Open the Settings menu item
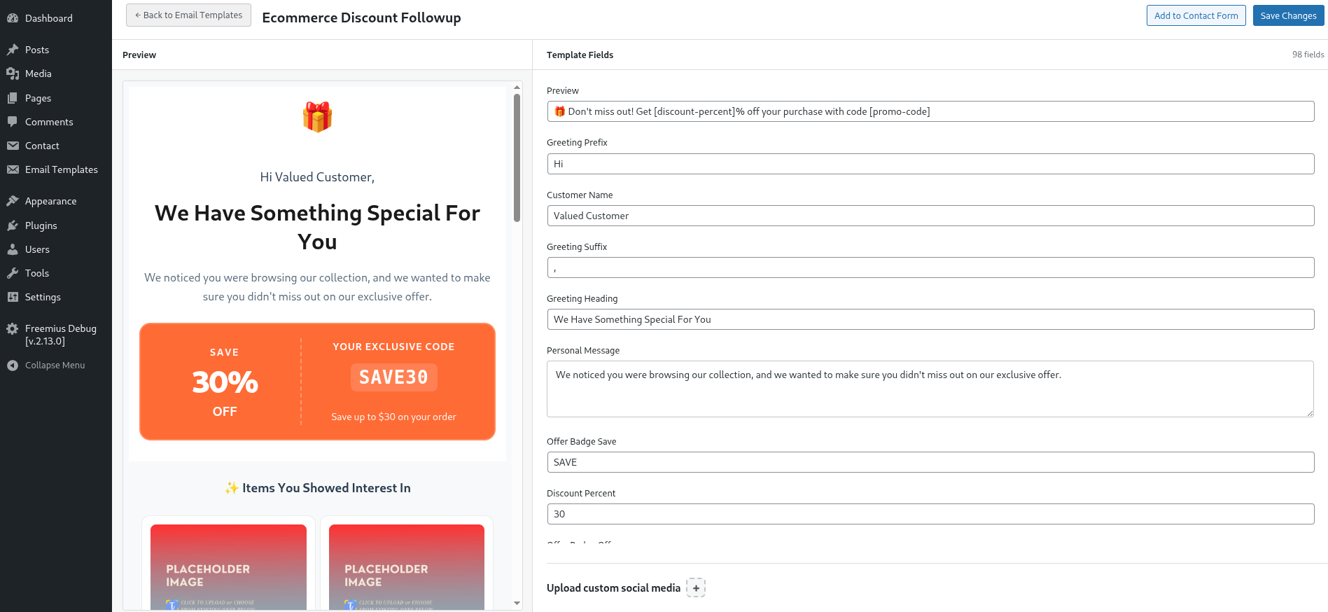 [x=43, y=297]
